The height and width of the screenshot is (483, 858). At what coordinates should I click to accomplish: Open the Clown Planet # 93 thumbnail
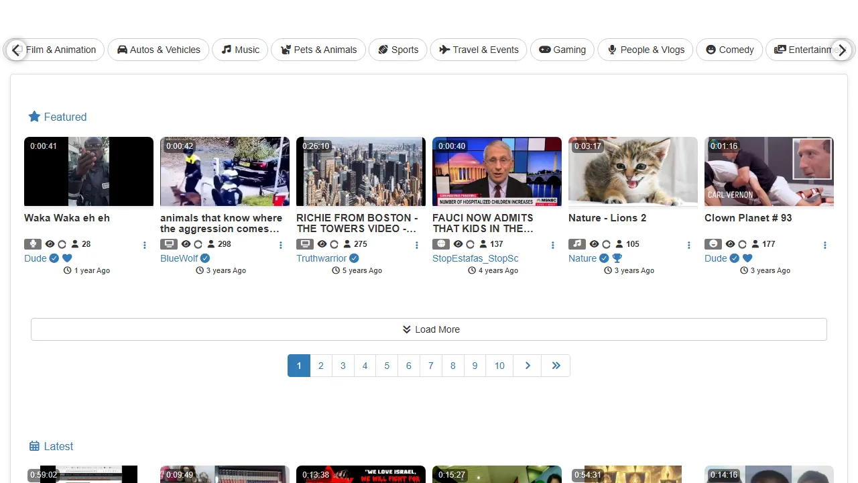768,171
